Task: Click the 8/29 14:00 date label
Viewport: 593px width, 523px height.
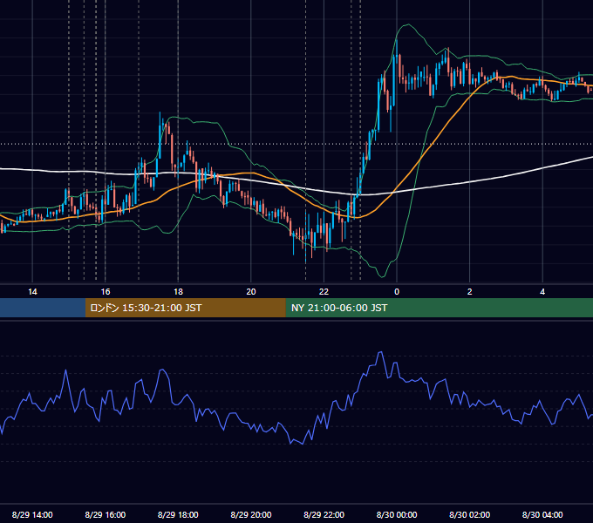Action: [32, 514]
